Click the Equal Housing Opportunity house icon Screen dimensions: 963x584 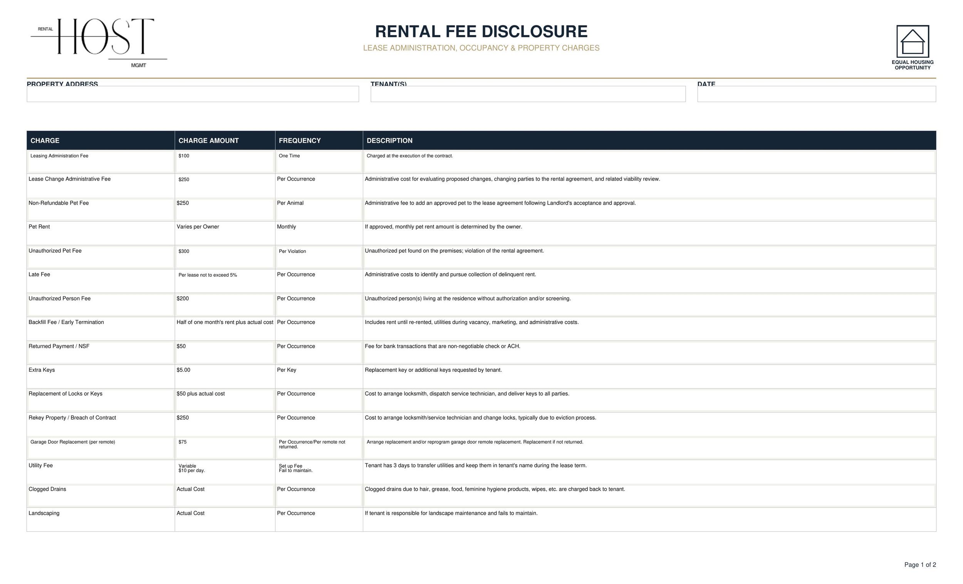pyautogui.click(x=913, y=42)
